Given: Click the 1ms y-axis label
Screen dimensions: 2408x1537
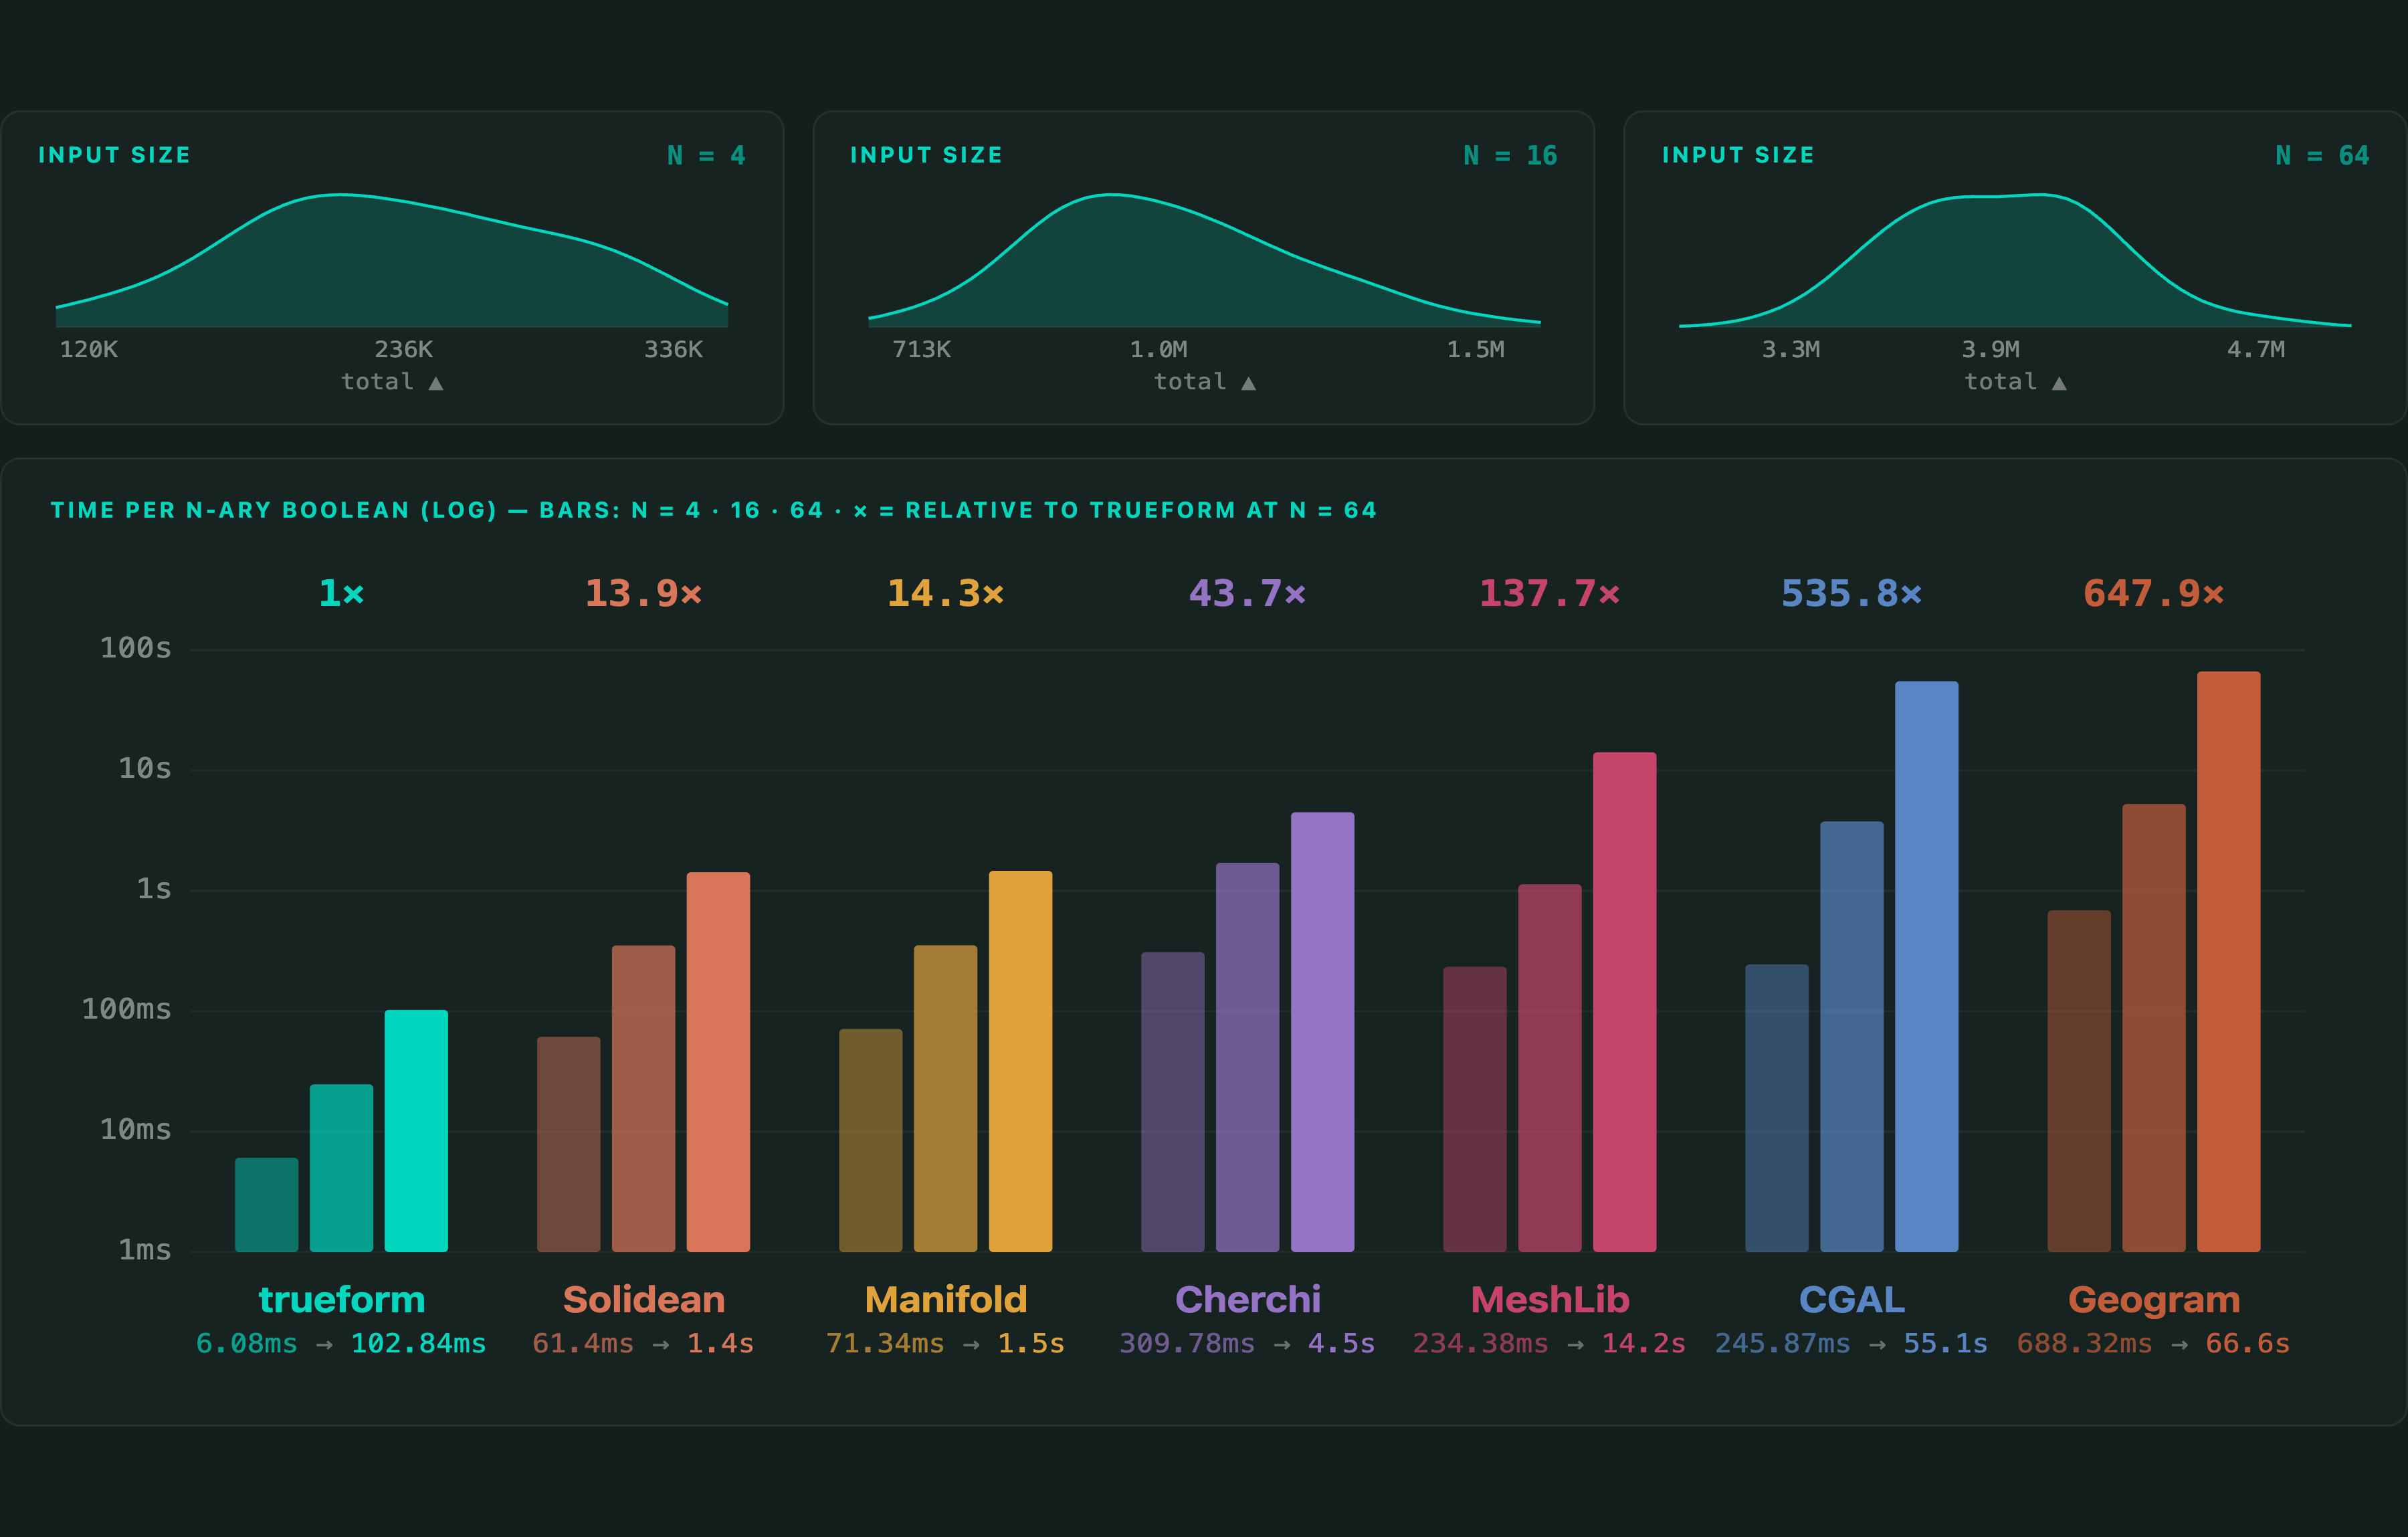Looking at the screenshot, I should 144,1250.
